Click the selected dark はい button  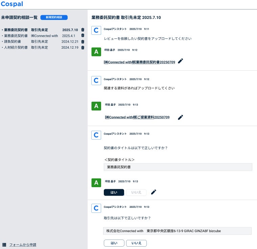tap(114, 192)
